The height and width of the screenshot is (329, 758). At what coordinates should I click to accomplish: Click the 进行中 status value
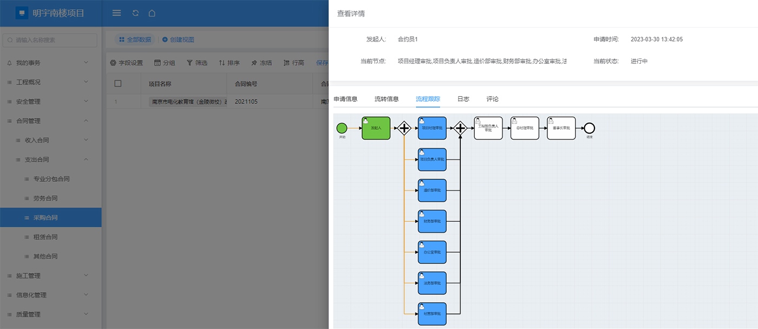[x=639, y=61]
